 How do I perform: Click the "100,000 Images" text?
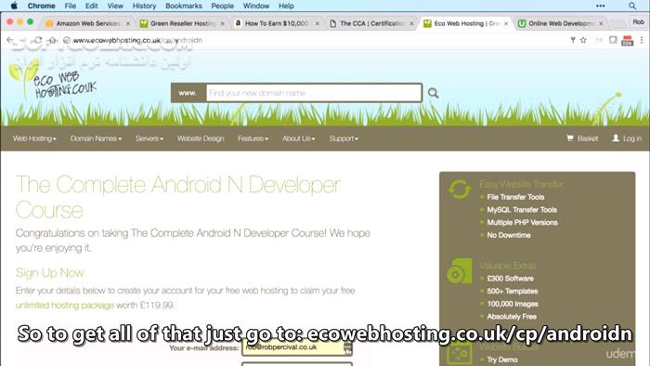pyautogui.click(x=513, y=304)
